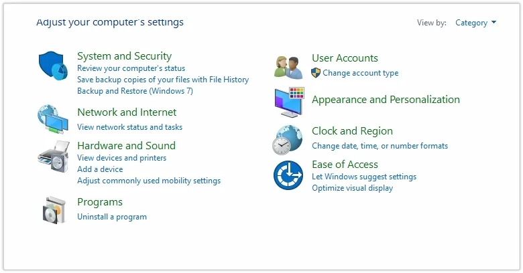Open the System and Security category
Image resolution: width=523 pixels, height=273 pixels.
coord(124,56)
